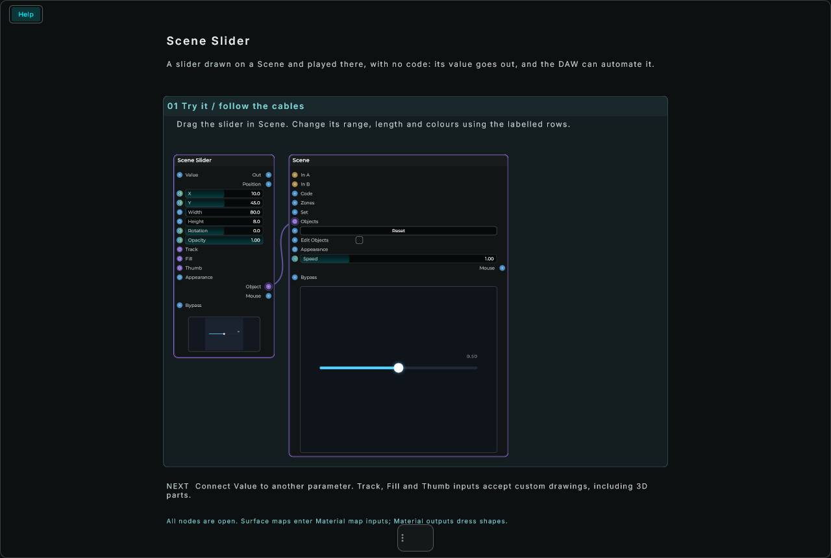Click the port beside the Reset button
Viewport: 831px width, 558px height.
pos(295,231)
